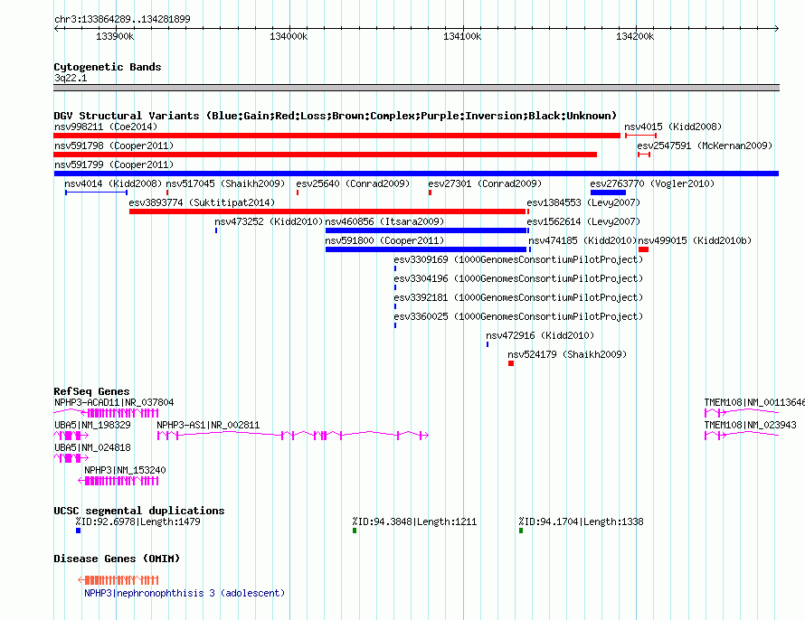Click the orange OMIM NPHP3 gene glyph
Screen dimensions: 805x620
pyautogui.click(x=118, y=580)
